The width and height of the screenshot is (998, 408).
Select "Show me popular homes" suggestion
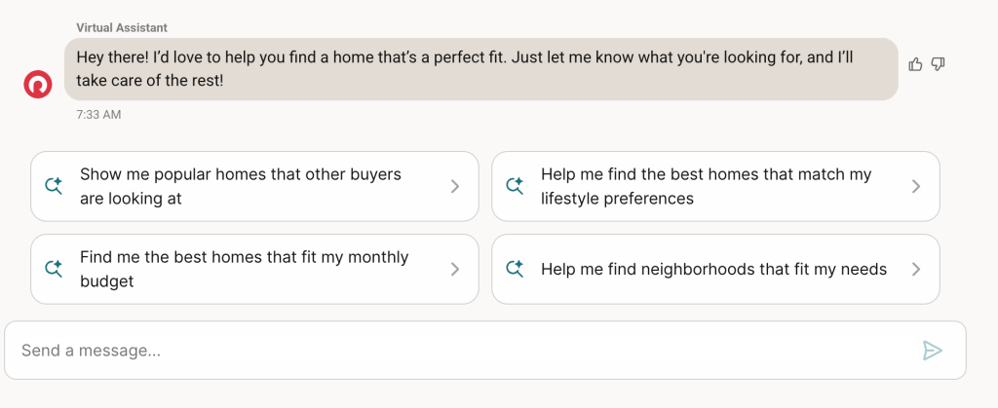pos(241,186)
